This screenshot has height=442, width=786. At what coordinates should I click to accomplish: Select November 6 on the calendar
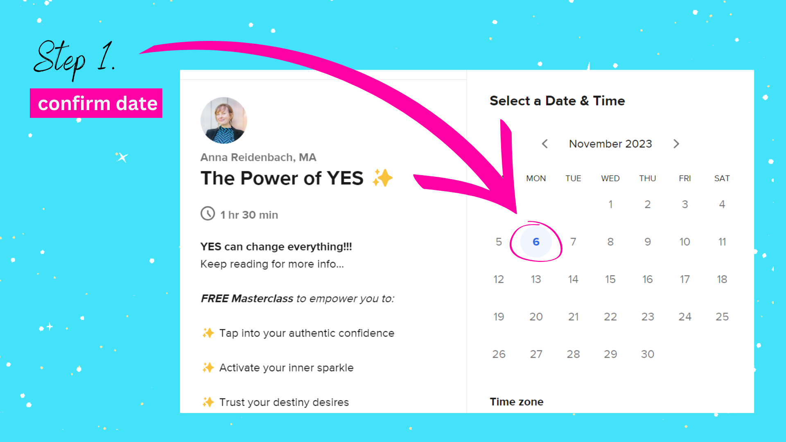(x=536, y=241)
